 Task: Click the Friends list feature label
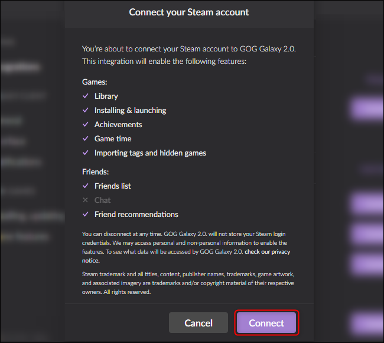pos(113,186)
